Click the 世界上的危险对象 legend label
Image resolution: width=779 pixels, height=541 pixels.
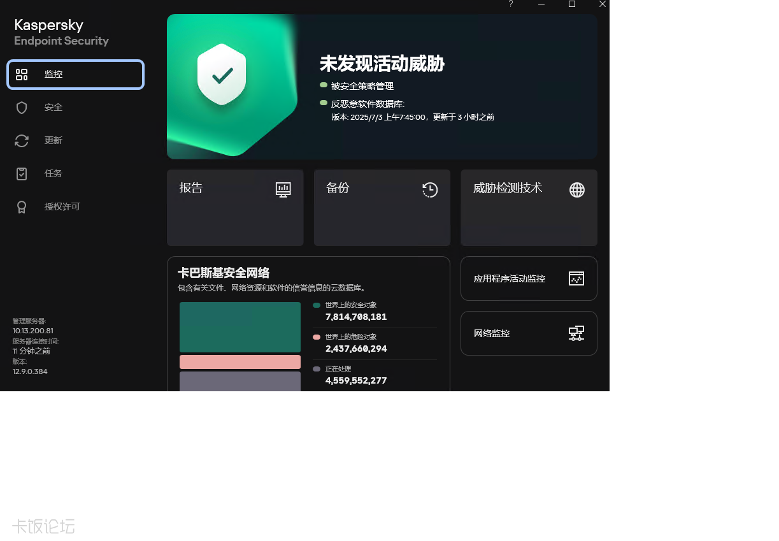click(351, 337)
